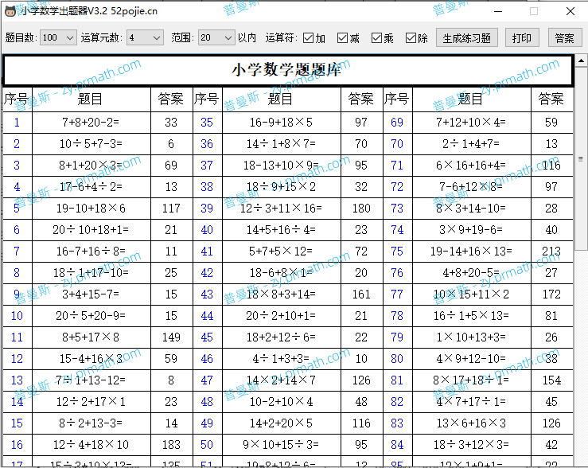The image size is (588, 468).
Task: Select question cell 12÷4+18×10
Action: coord(92,445)
